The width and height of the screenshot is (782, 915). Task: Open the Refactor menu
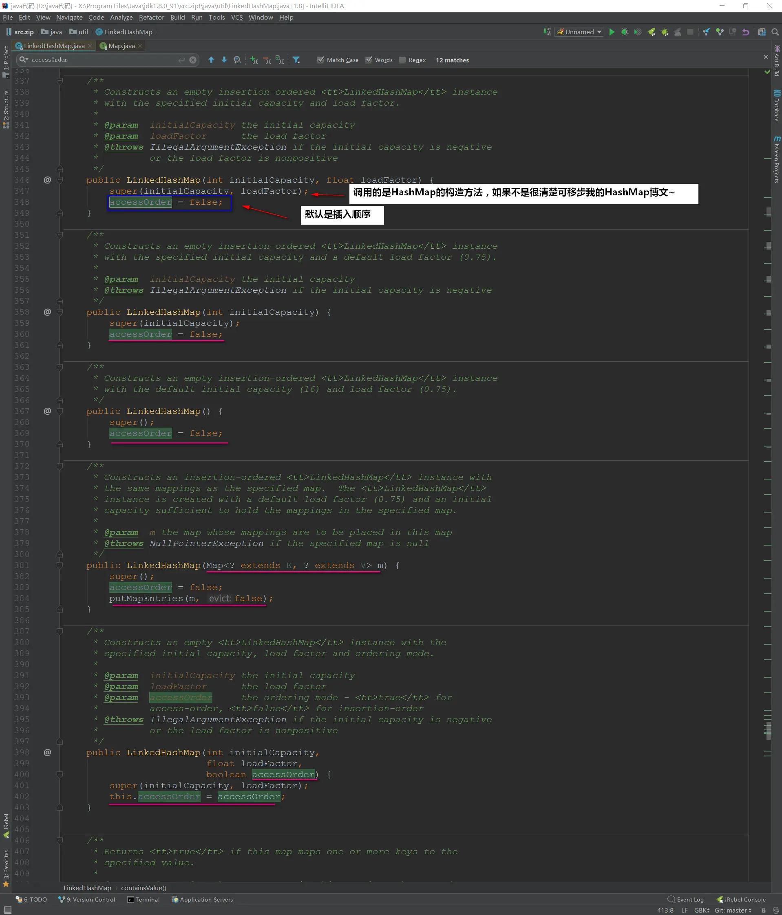(151, 17)
